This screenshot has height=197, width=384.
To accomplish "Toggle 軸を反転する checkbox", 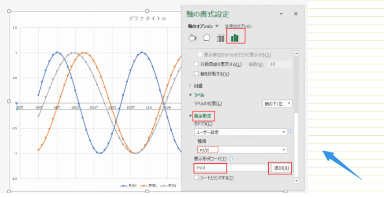I will click(x=197, y=74).
